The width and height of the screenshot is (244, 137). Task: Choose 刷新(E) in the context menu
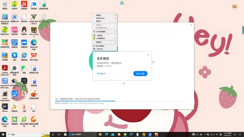coord(104,21)
